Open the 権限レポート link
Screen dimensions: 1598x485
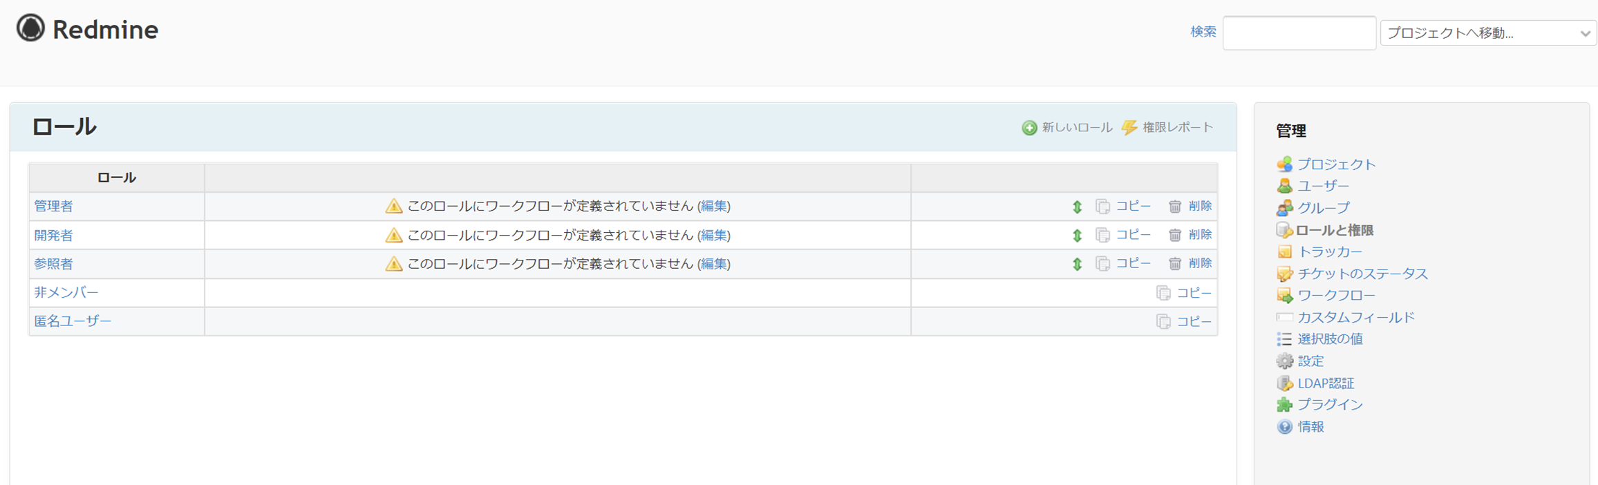(1178, 128)
